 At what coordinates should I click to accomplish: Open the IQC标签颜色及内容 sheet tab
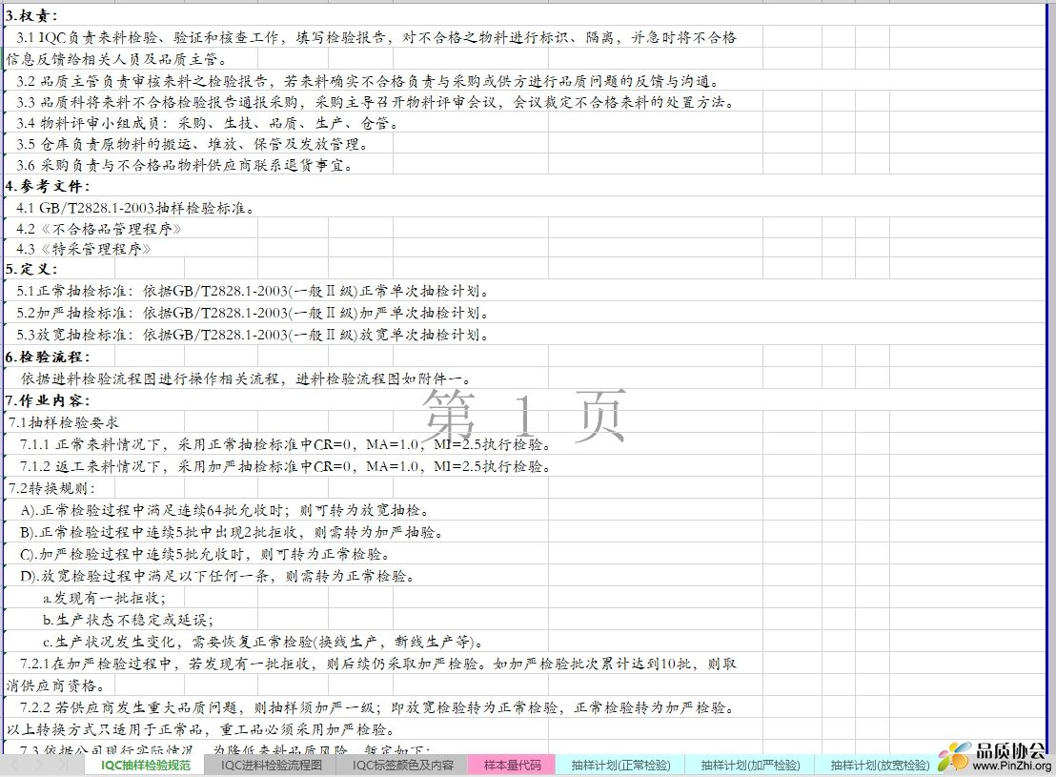[x=403, y=766]
